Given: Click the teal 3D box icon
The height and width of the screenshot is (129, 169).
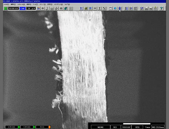Looking at the screenshot, I should [66, 8].
